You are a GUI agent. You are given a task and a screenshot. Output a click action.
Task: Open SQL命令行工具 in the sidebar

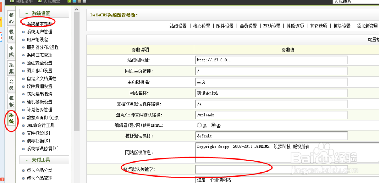(x=41, y=125)
